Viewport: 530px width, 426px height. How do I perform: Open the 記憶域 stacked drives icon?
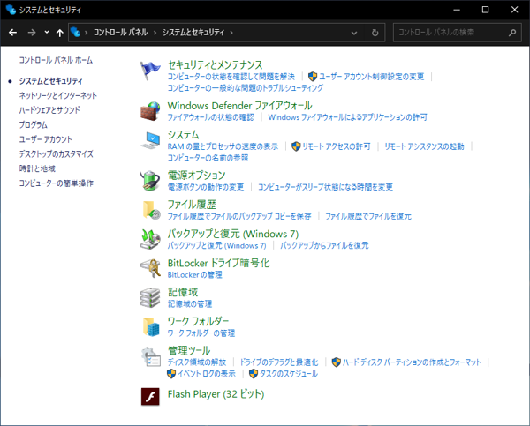(x=150, y=297)
